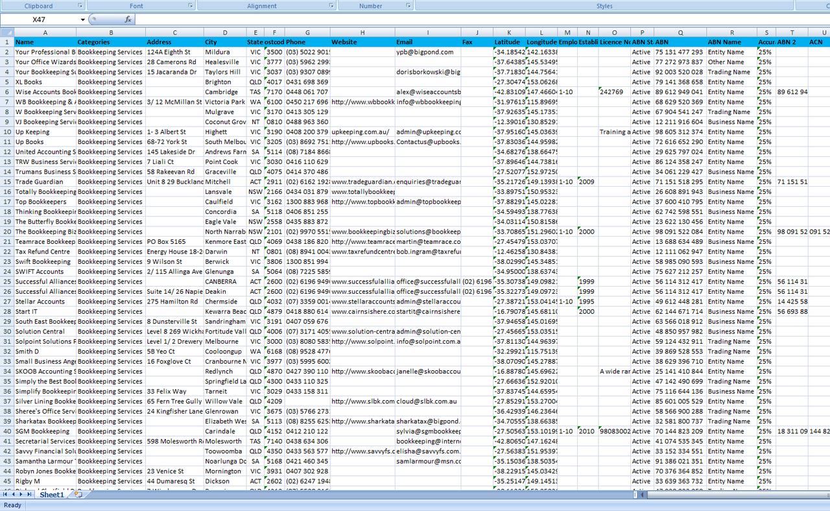Click the Insert Worksheet tab icon

(x=78, y=495)
